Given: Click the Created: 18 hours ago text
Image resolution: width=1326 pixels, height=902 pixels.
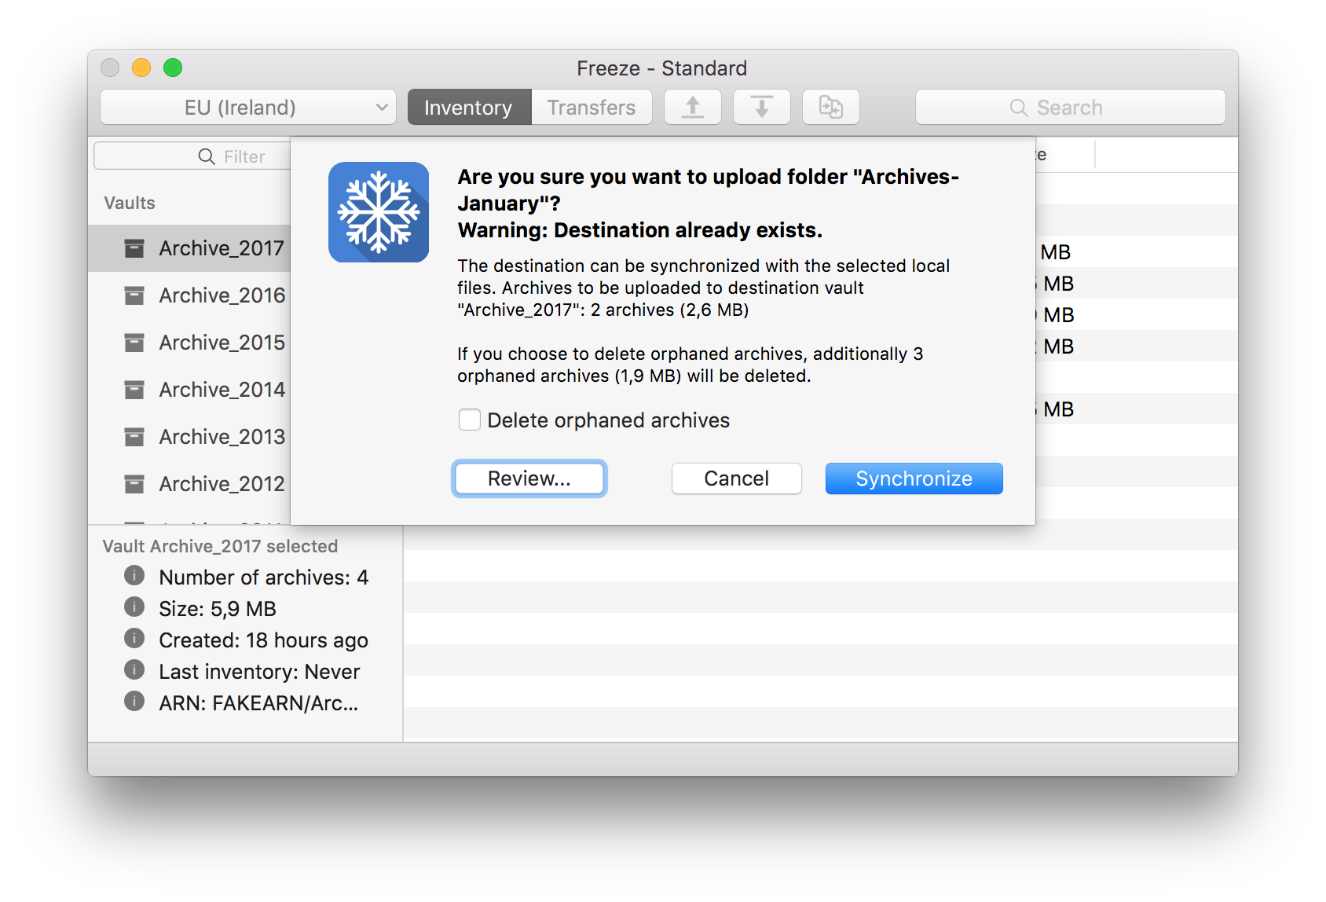Looking at the screenshot, I should click(263, 640).
